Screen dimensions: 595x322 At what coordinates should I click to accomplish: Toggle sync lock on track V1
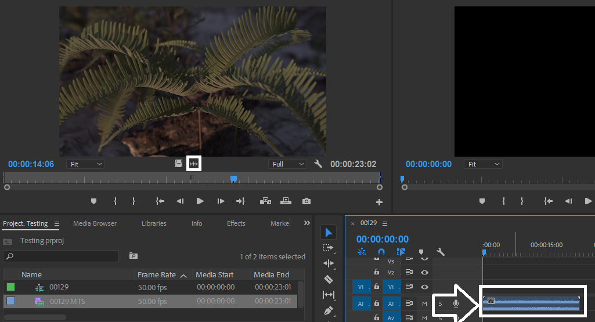click(x=409, y=287)
